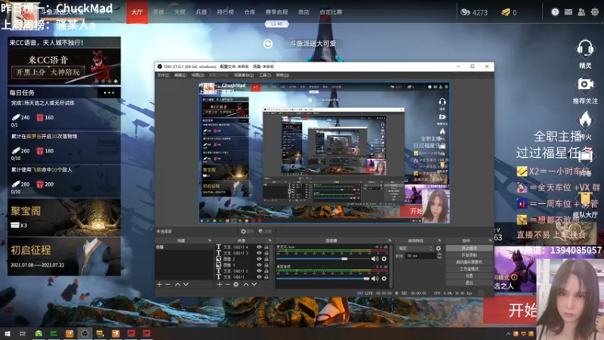Adjust the transition duration 50 ms stepper
Viewport: 604px width, 340px height.
pyautogui.click(x=439, y=255)
